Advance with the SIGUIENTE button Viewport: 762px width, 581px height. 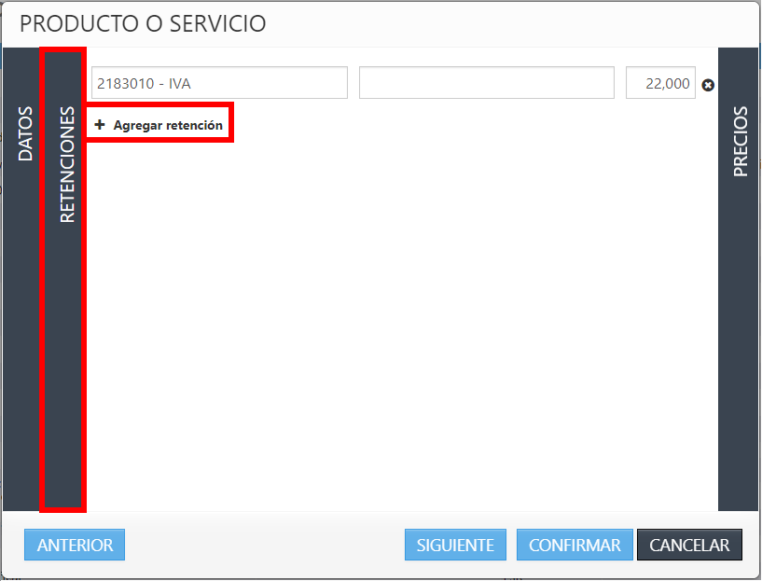tap(455, 545)
